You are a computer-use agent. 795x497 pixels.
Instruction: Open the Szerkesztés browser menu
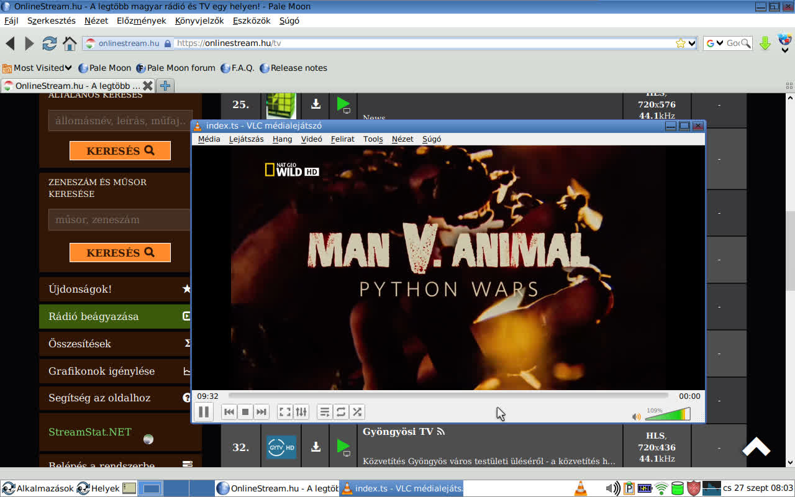tap(51, 21)
